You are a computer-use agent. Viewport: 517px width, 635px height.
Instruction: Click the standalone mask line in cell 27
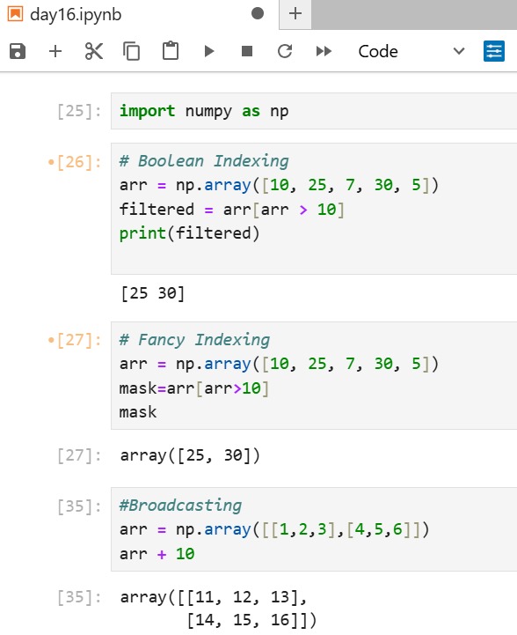click(x=138, y=412)
